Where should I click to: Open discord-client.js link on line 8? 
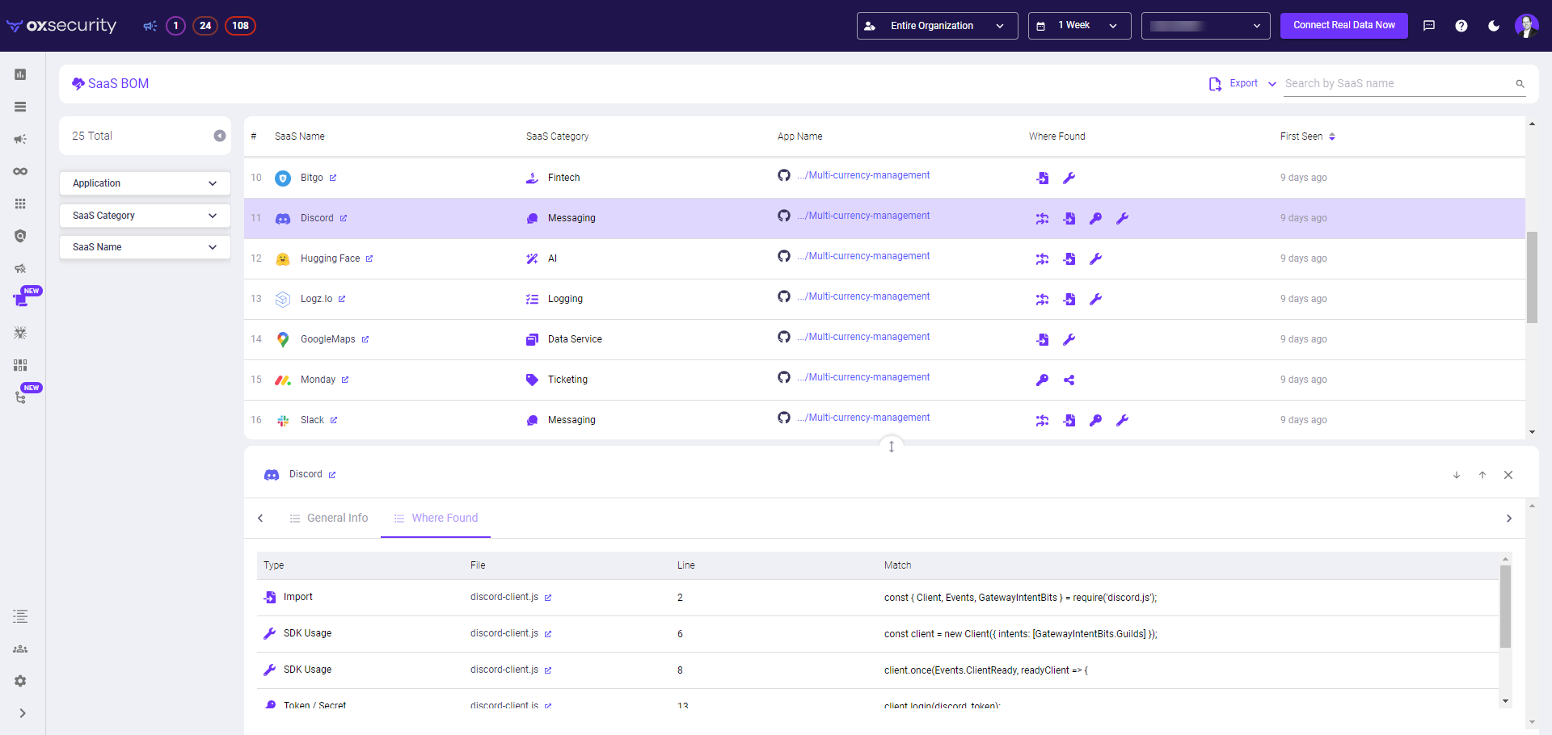504,670
